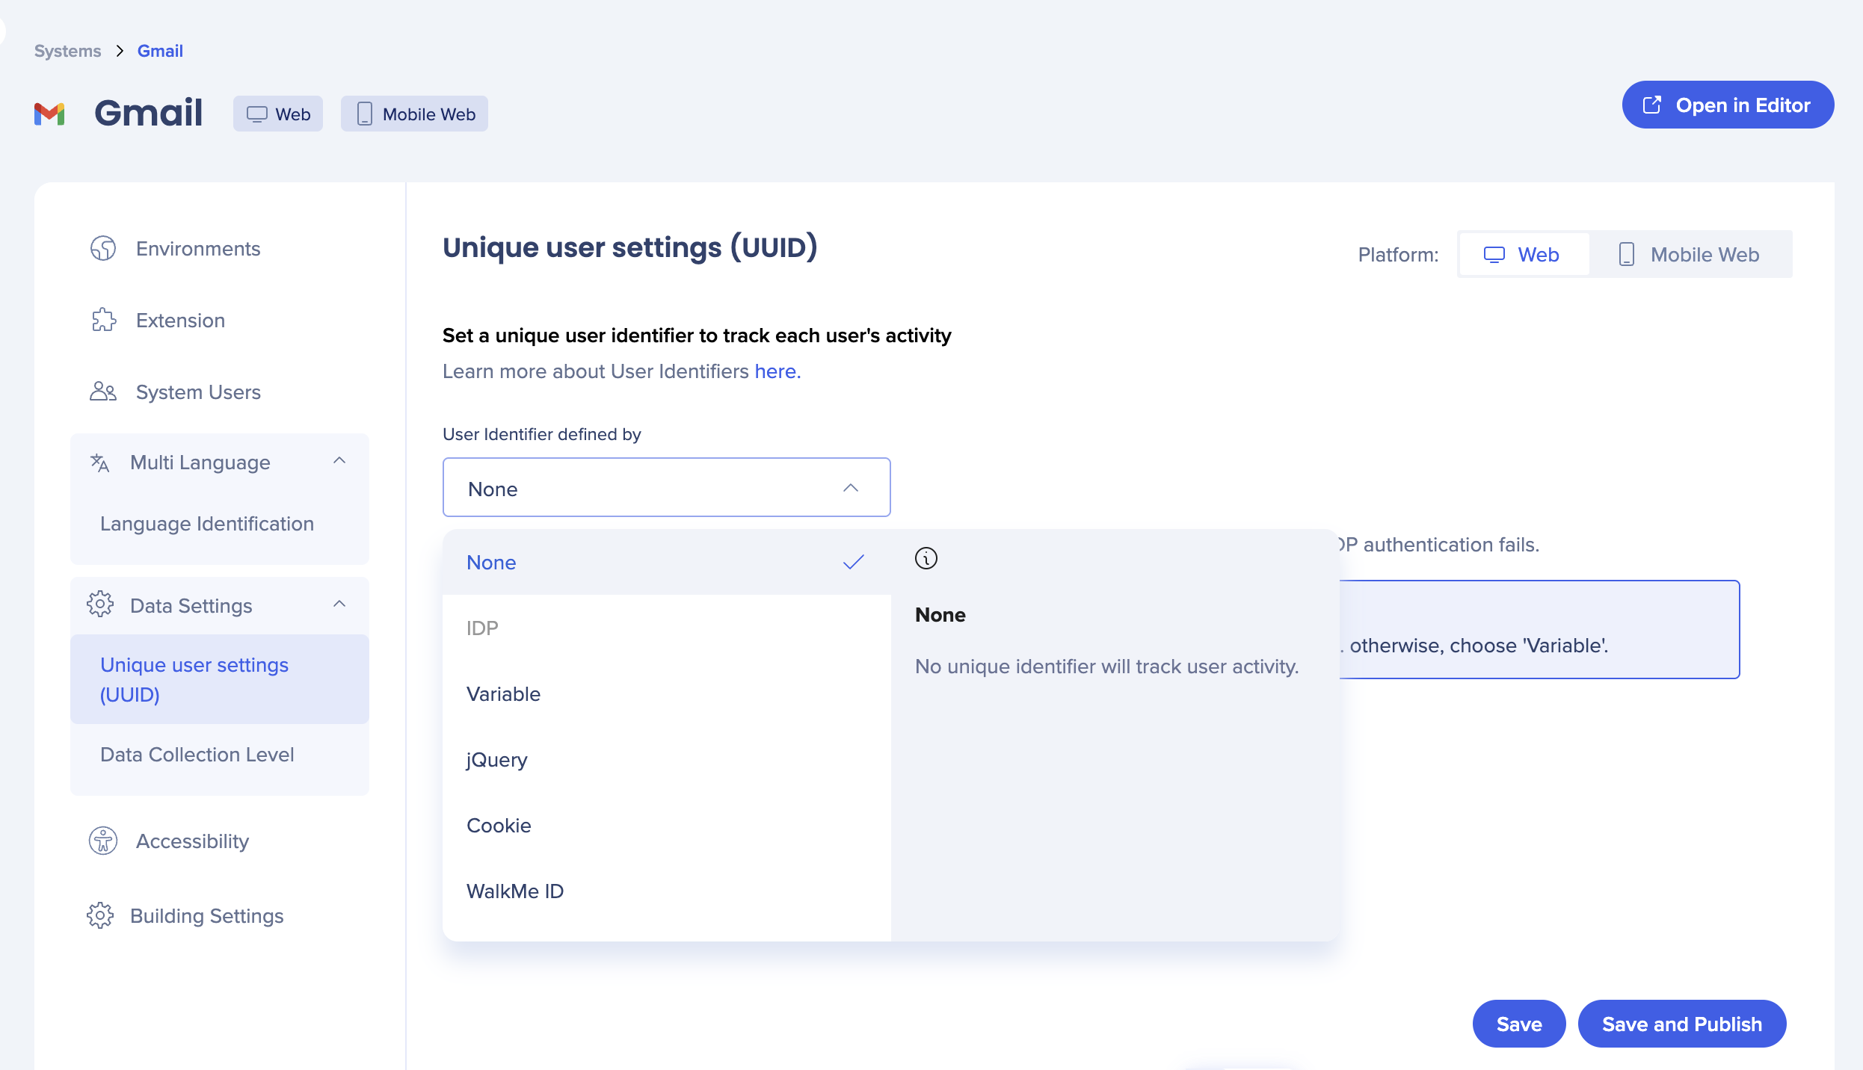Click the Environments globe icon

[103, 248]
